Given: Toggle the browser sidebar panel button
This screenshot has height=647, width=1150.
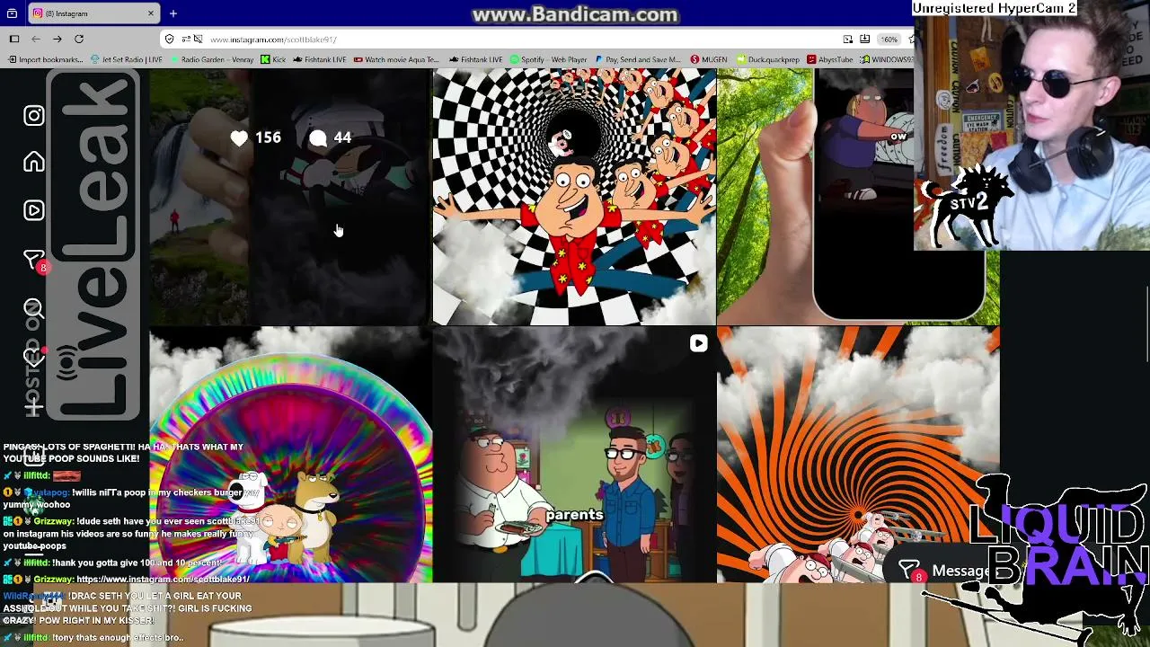Looking at the screenshot, I should pyautogui.click(x=14, y=39).
